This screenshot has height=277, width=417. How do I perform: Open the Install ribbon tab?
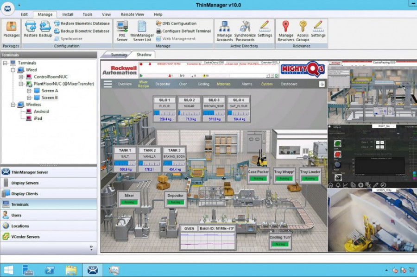coord(68,14)
